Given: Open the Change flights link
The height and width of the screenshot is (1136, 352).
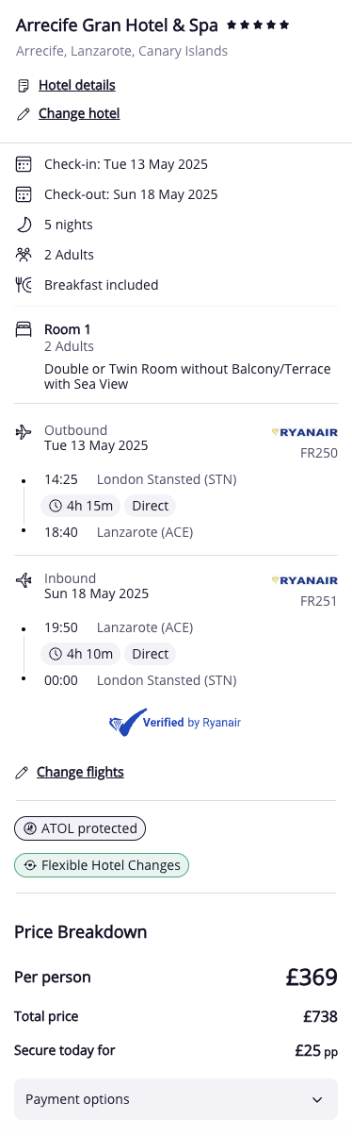Looking at the screenshot, I should pos(80,772).
